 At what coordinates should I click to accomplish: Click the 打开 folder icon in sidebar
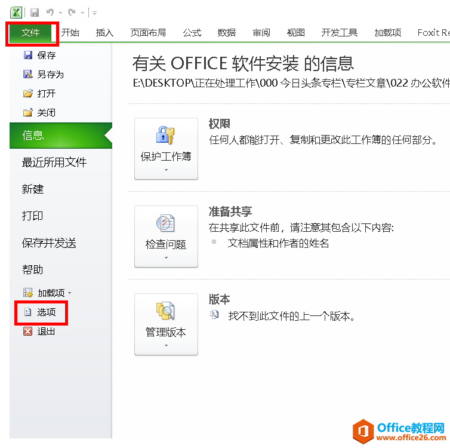click(28, 93)
